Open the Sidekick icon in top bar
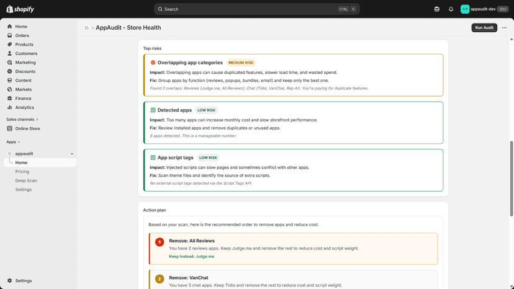514x289 pixels. pyautogui.click(x=436, y=9)
